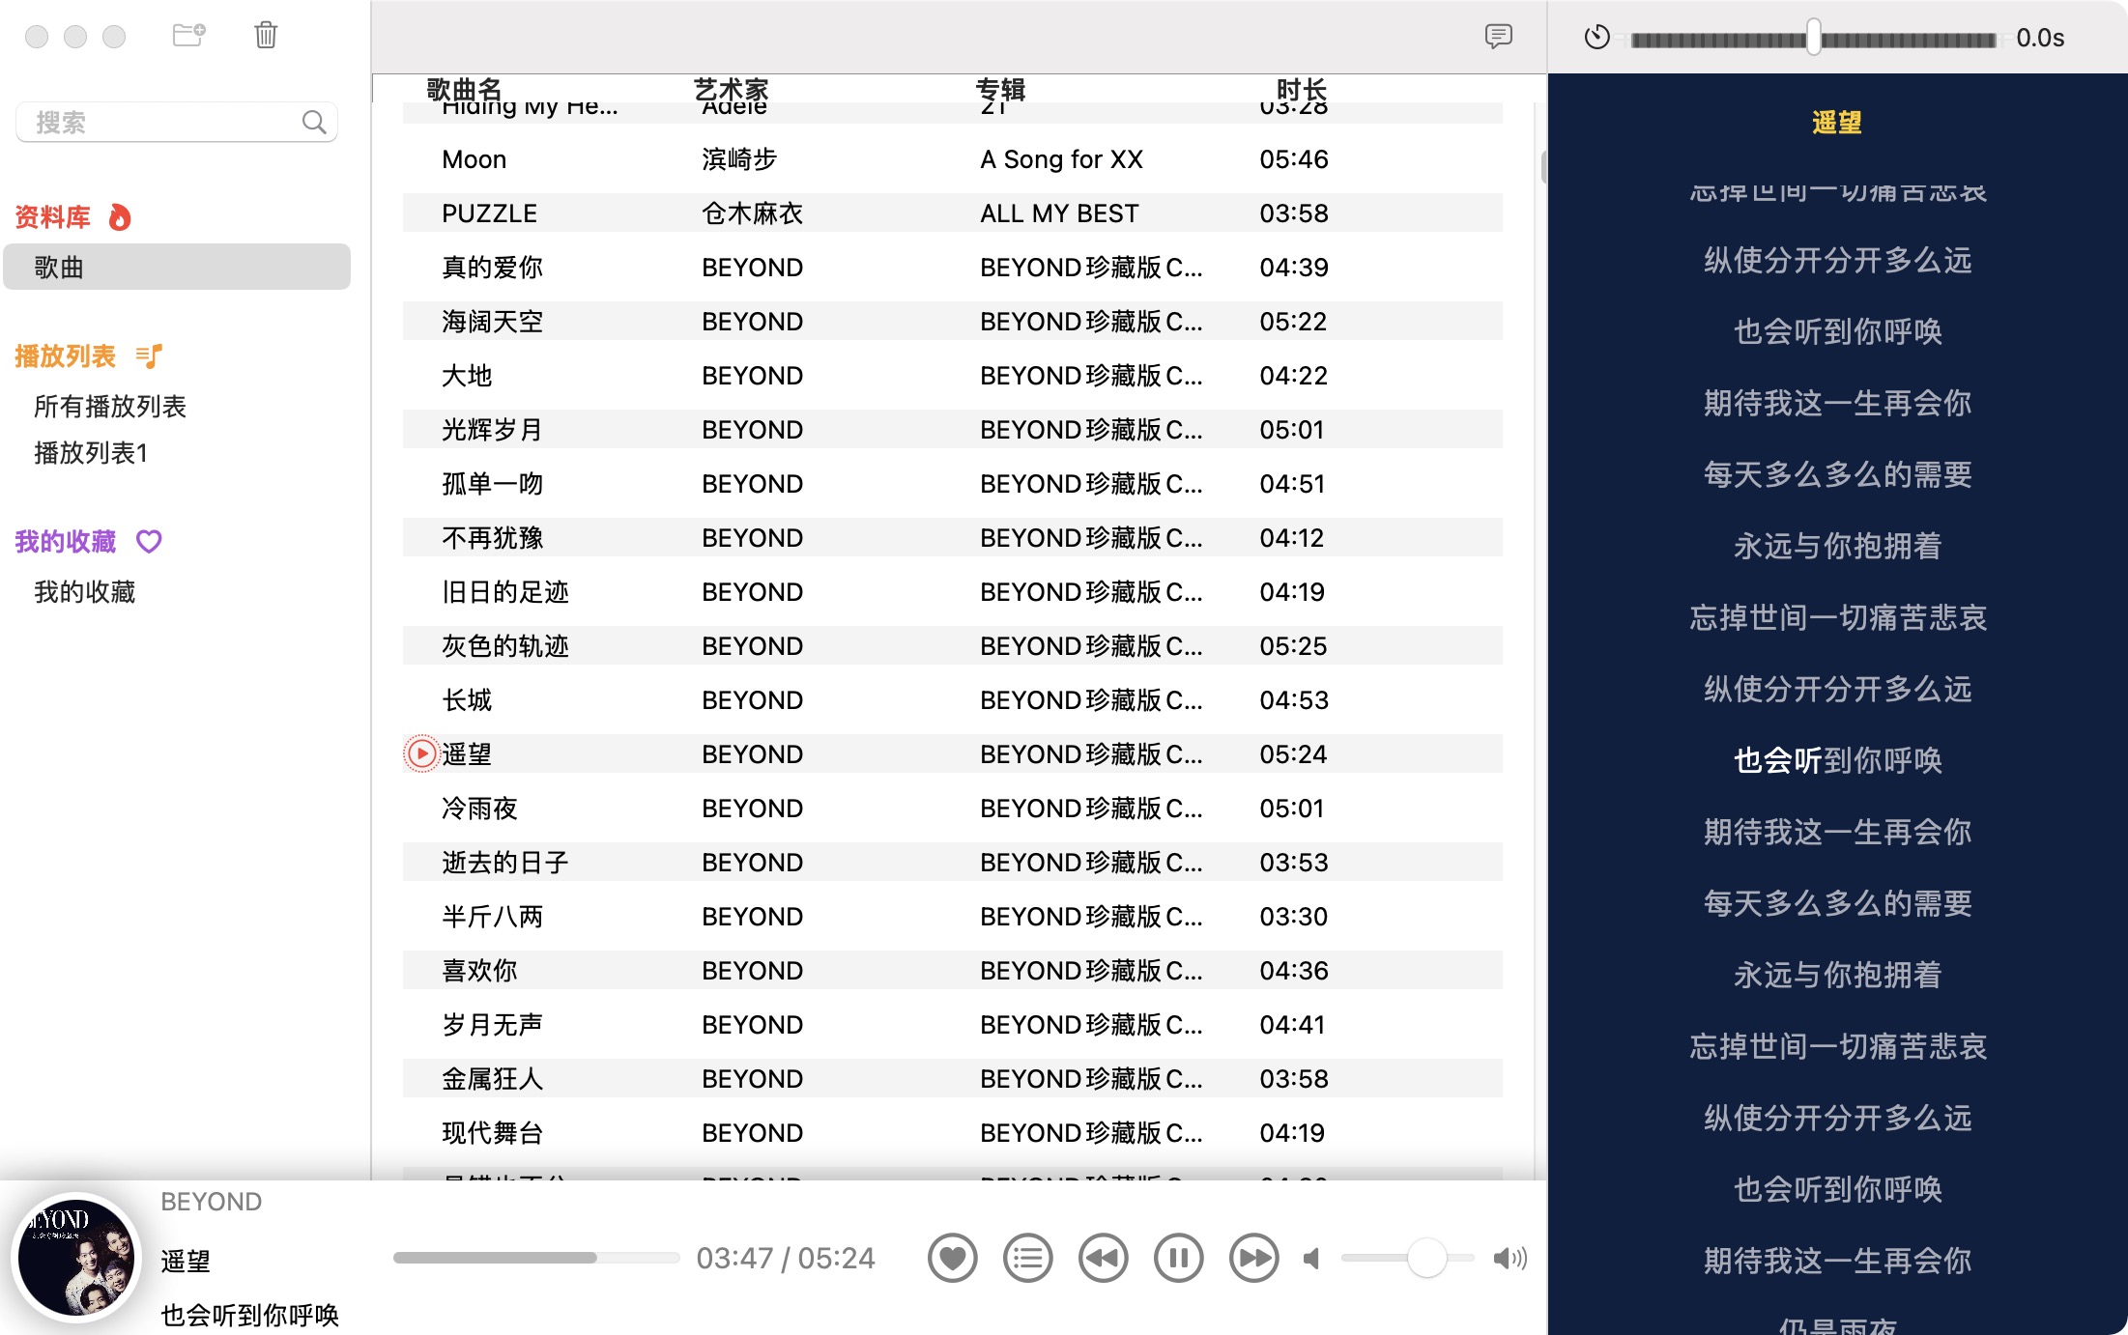The image size is (2128, 1335).
Task: Click the playback progress bar
Action: [x=536, y=1258]
